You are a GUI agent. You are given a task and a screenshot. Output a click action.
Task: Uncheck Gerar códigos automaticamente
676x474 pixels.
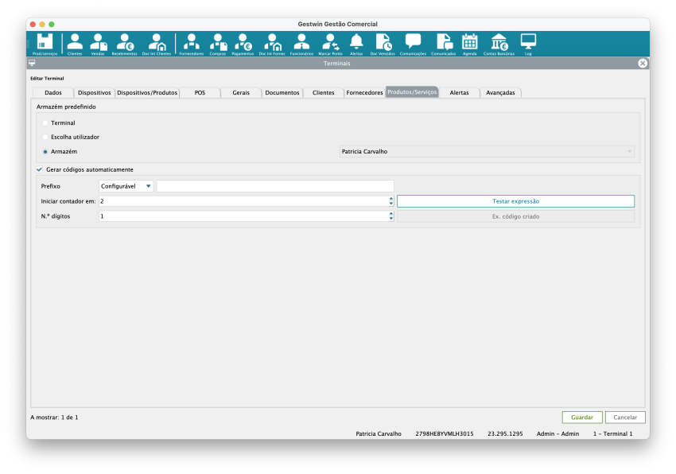pyautogui.click(x=40, y=169)
